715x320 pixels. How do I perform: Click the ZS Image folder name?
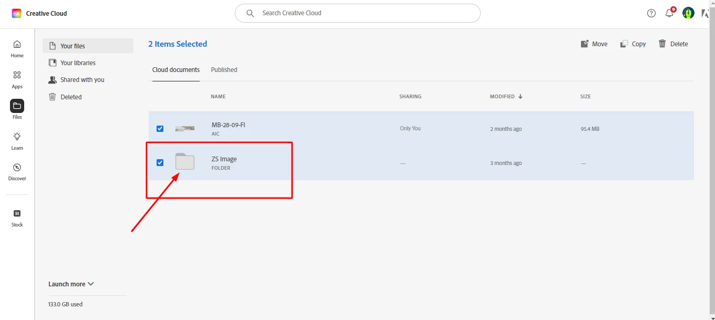point(224,159)
